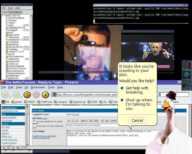Select buddy Tormentlta in the list
Viewport: 192px width, 154px height.
(x=13, y=42)
